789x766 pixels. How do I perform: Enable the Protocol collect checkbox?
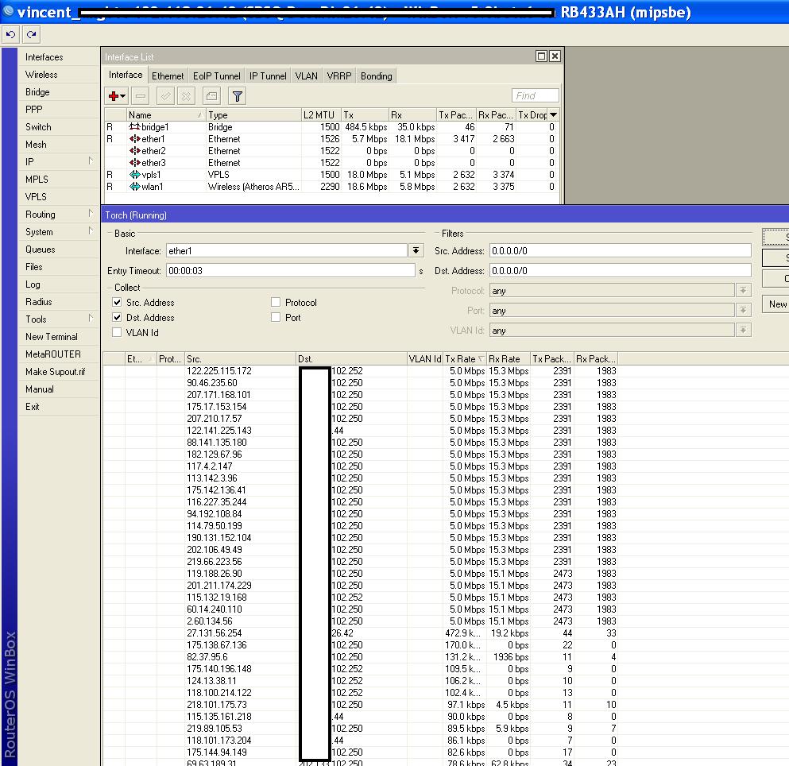276,303
